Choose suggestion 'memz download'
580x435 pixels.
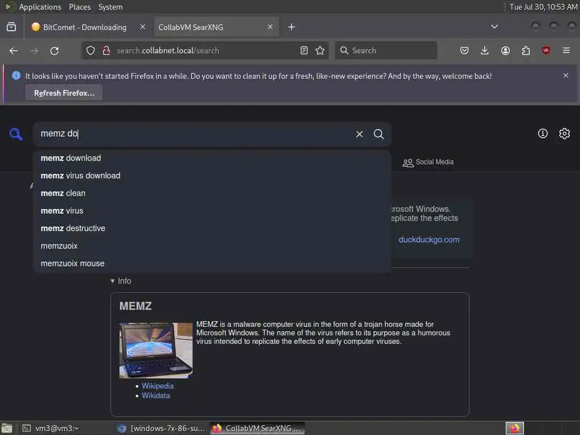212,159
